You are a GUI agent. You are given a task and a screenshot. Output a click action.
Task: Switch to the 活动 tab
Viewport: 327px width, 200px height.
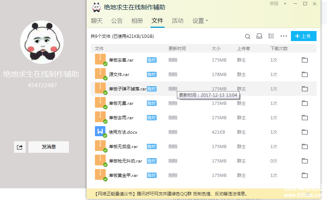pos(178,21)
